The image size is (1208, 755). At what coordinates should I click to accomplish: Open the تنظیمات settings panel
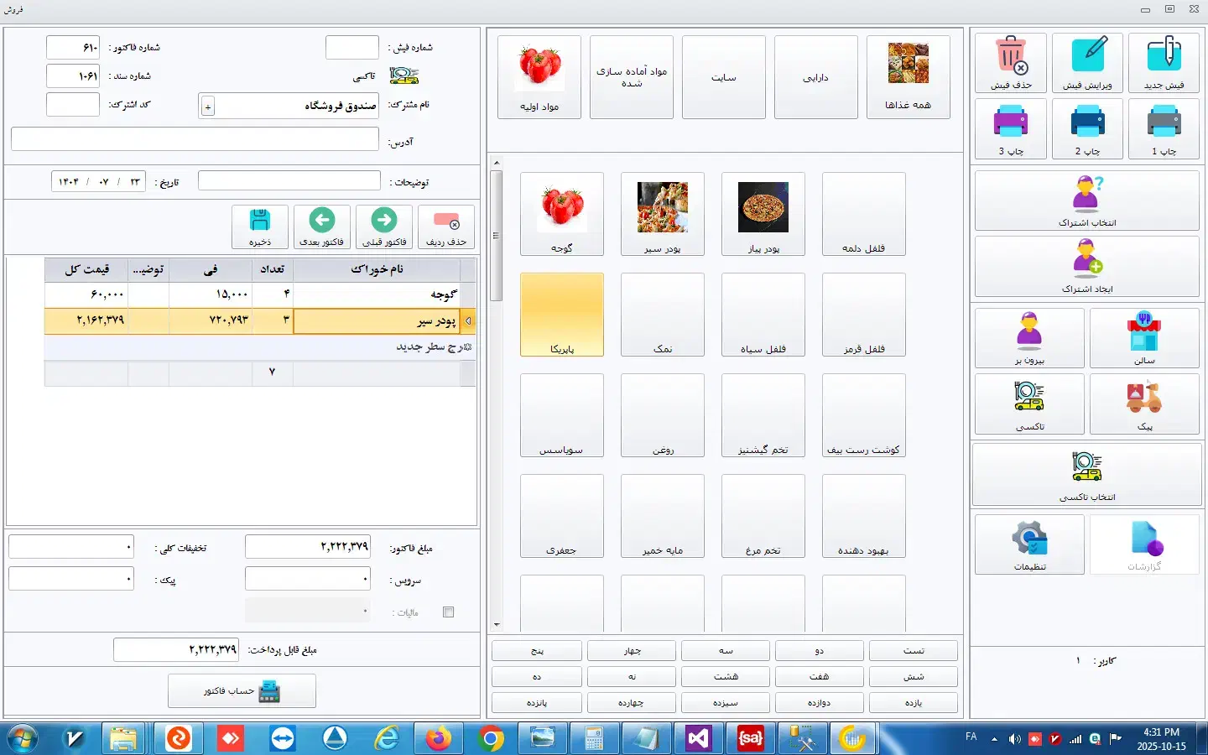pyautogui.click(x=1029, y=544)
